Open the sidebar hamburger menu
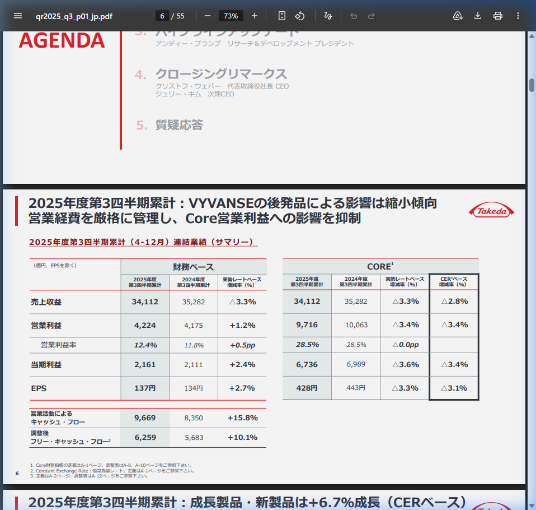Viewport: 536px width, 510px height. [18, 16]
